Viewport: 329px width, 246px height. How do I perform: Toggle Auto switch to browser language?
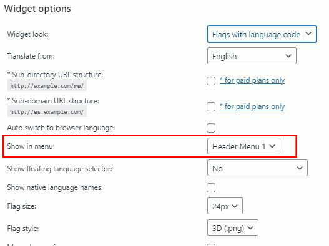(x=211, y=128)
